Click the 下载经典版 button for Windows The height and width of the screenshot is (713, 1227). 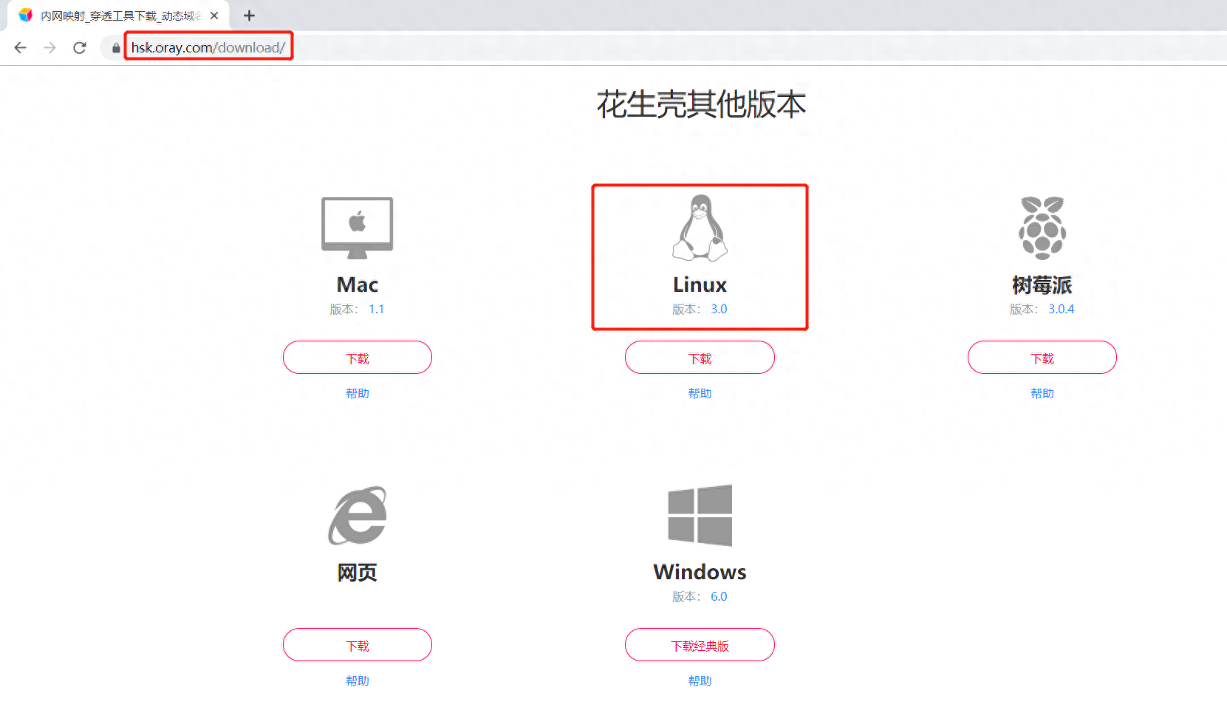700,645
